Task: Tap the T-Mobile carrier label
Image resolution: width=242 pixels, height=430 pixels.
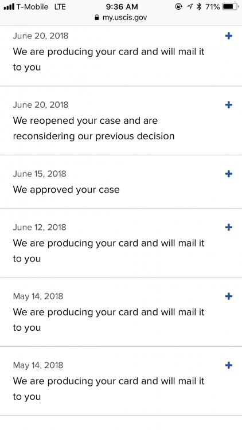Action: point(32,6)
